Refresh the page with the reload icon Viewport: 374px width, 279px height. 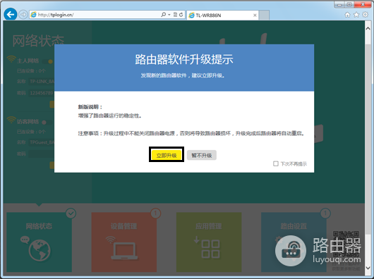181,15
